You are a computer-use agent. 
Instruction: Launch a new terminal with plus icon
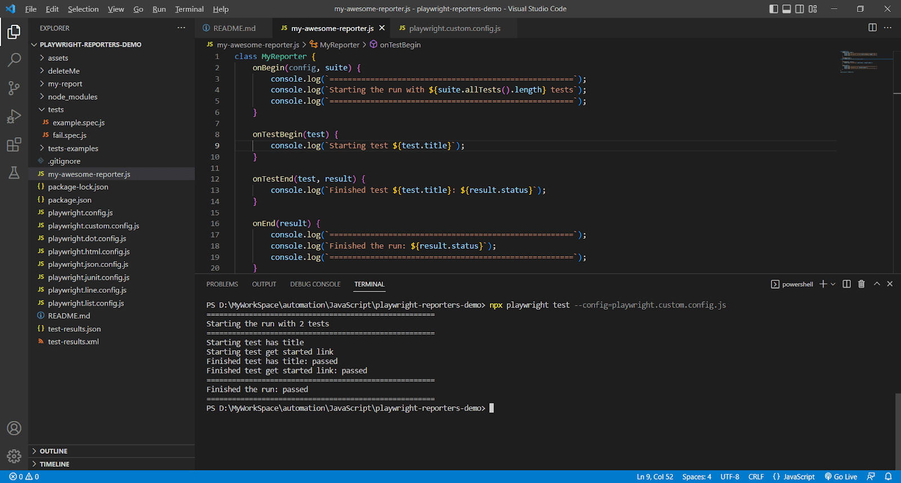coord(823,284)
